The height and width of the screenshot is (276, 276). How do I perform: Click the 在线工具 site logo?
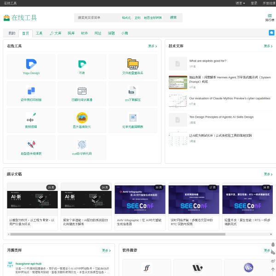(x=20, y=18)
